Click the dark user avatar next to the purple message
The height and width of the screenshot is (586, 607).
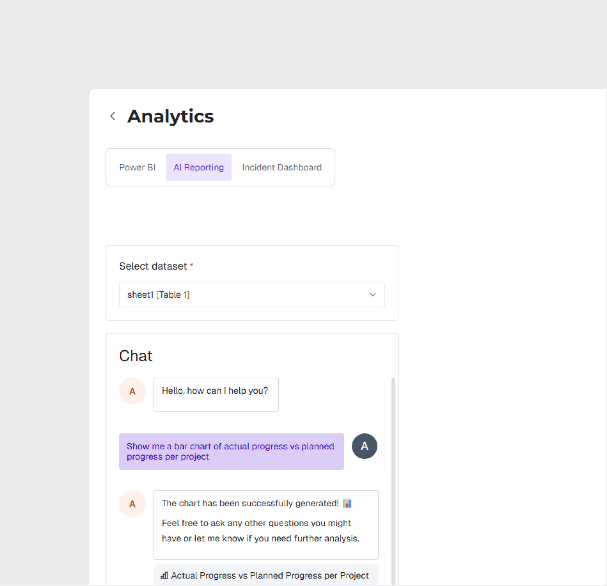(x=364, y=446)
